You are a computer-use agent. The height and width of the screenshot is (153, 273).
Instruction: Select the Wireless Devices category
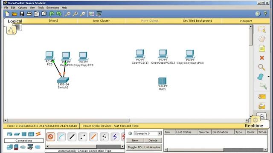click(31, 134)
